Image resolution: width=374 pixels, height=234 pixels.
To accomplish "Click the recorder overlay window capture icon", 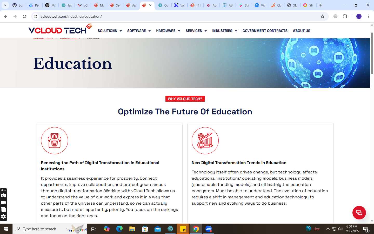I will pos(3,210).
